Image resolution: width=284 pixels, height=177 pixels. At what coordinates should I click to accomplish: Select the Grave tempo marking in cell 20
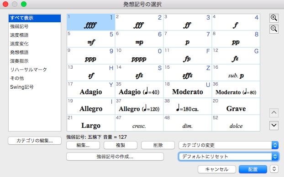pyautogui.click(x=236, y=106)
